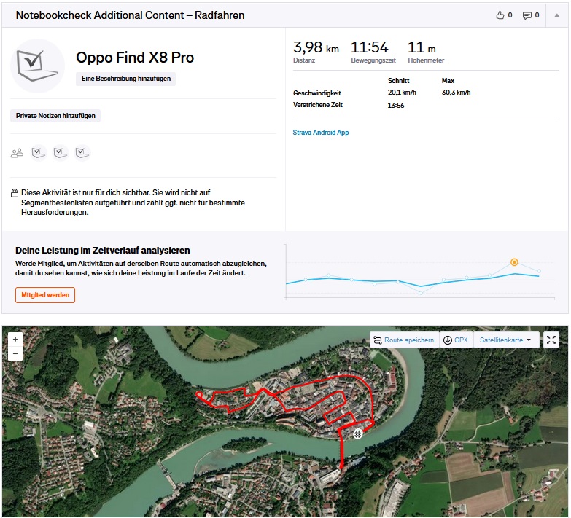The height and width of the screenshot is (518, 571).
Task: Click the Verstrichene Zeit label
Action: click(318, 105)
